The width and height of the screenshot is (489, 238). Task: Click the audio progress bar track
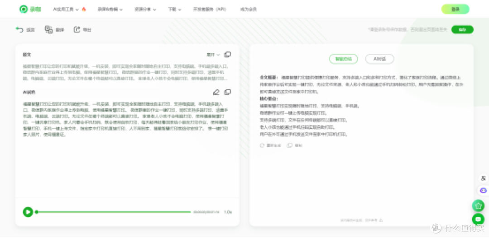(114, 212)
